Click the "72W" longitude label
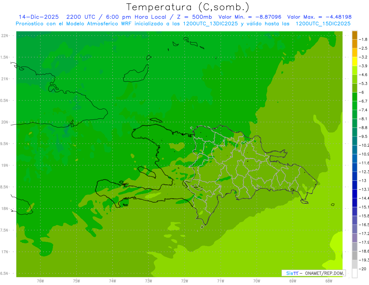 (184, 281)
